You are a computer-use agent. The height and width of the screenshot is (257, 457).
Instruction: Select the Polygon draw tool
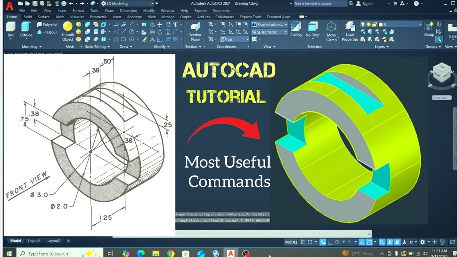click(116, 39)
